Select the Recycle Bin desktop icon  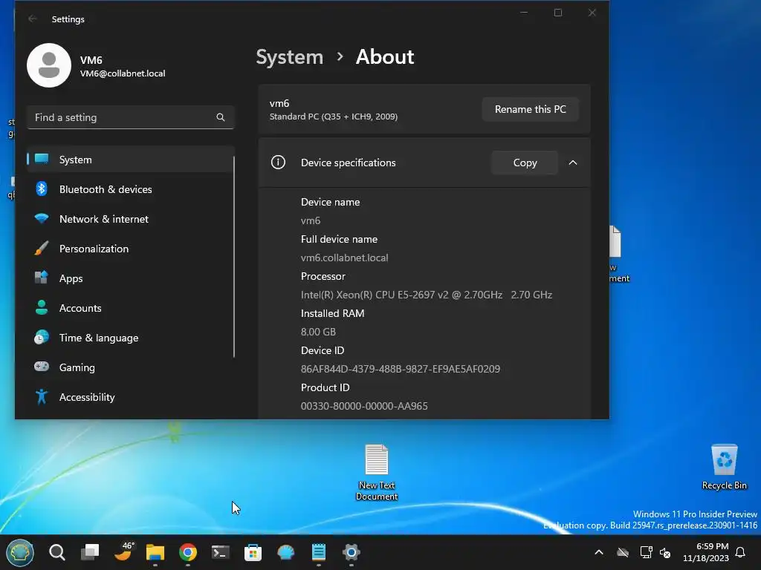[x=724, y=466]
